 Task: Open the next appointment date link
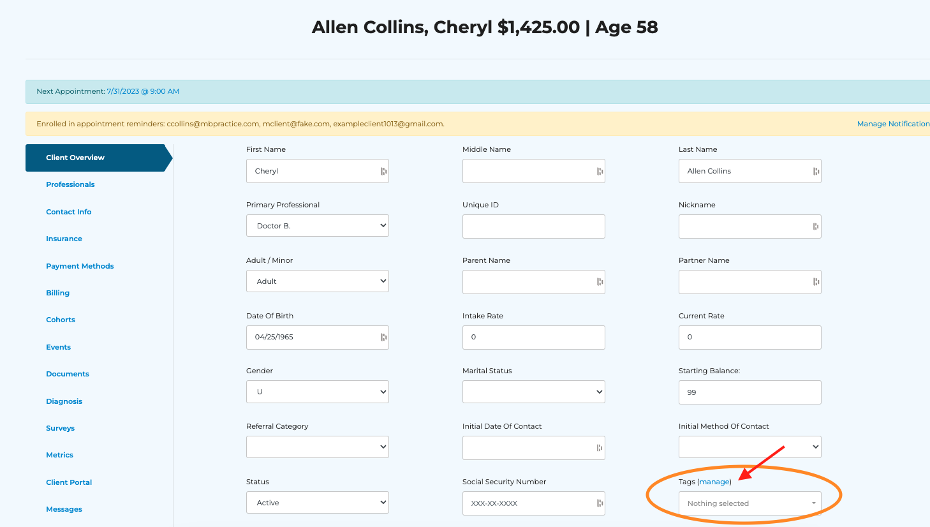pos(143,91)
